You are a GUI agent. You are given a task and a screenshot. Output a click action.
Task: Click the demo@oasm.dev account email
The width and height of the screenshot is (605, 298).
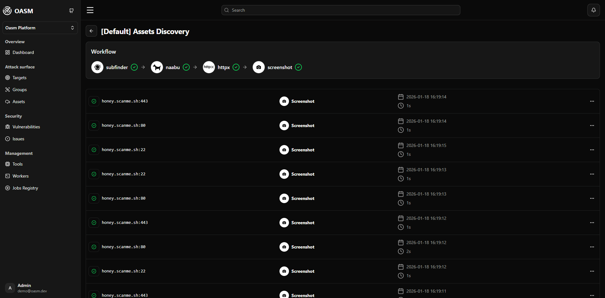coord(32,291)
